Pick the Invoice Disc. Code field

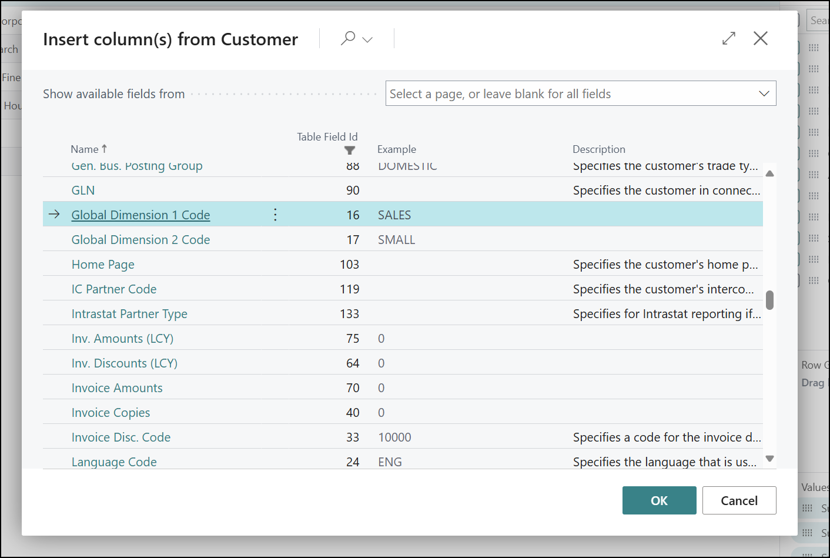tap(121, 437)
